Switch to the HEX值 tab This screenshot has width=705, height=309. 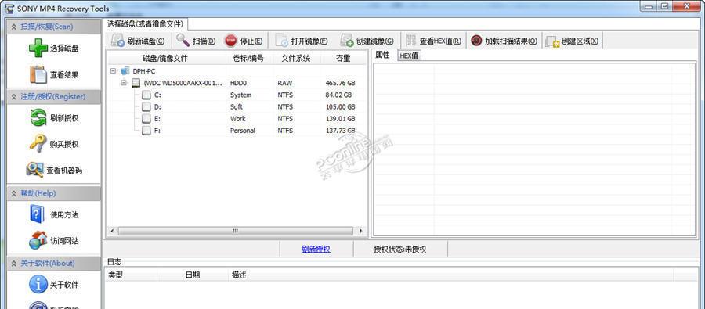(x=409, y=56)
